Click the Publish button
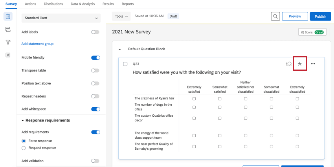The height and width of the screenshot is (167, 334). click(320, 16)
